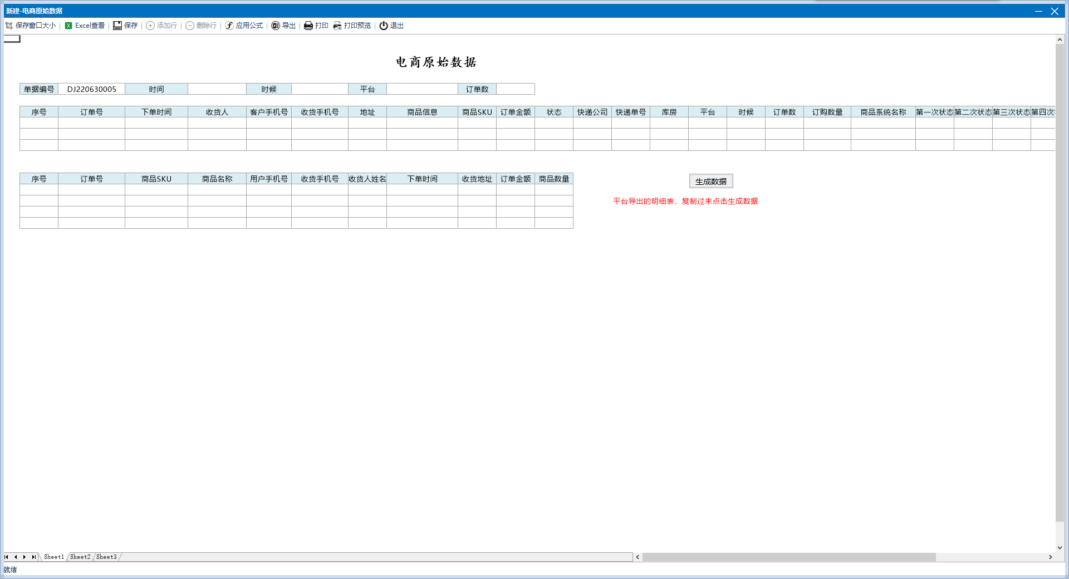Jump to last sheet using navigation arrow
This screenshot has height=579, width=1069.
(33, 557)
